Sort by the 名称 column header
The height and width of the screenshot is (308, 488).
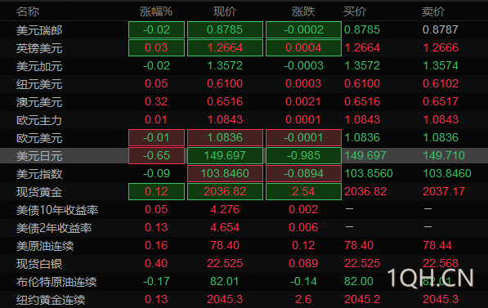pyautogui.click(x=28, y=11)
